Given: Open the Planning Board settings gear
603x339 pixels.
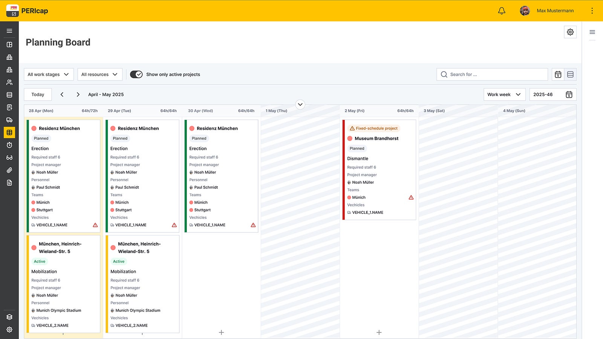Looking at the screenshot, I should [x=570, y=32].
